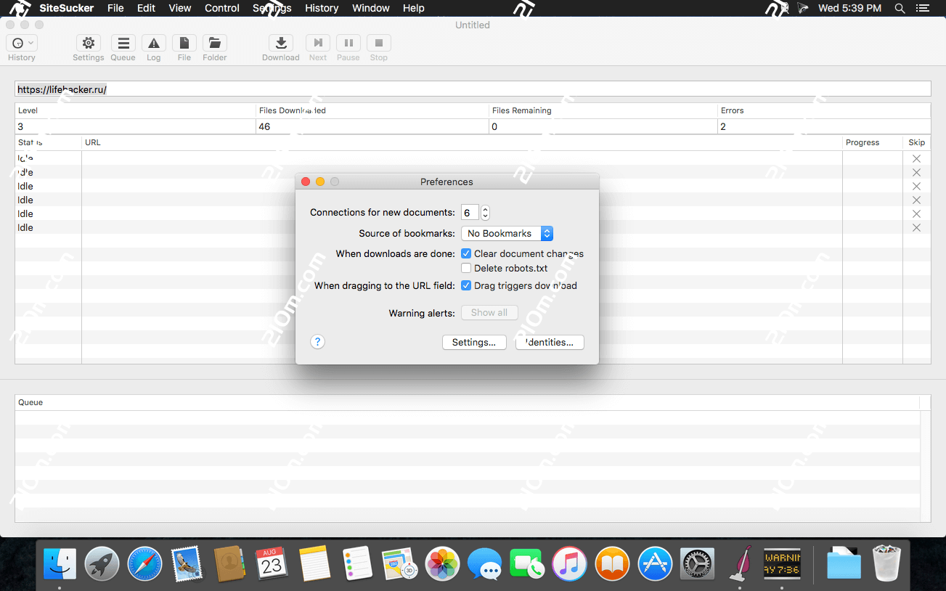Click the Files Downloaded value 46
Image resolution: width=946 pixels, height=591 pixels.
point(264,126)
